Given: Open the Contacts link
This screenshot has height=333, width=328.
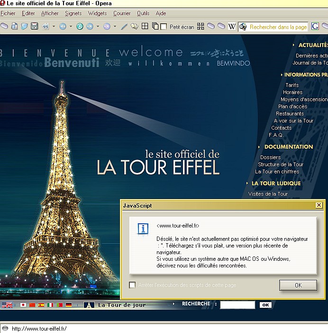Looking at the screenshot, I should [x=282, y=128].
